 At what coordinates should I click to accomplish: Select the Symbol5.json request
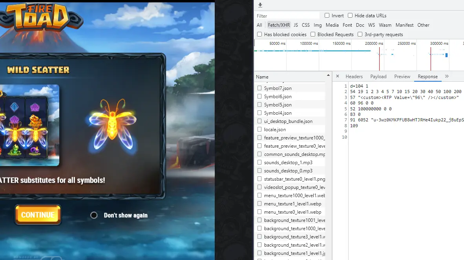[x=278, y=105]
